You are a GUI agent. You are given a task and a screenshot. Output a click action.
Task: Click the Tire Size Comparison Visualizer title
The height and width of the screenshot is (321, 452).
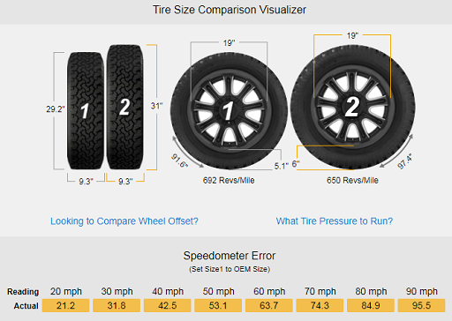point(230,10)
